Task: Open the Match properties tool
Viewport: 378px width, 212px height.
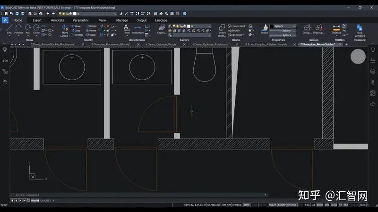Action: (265, 29)
